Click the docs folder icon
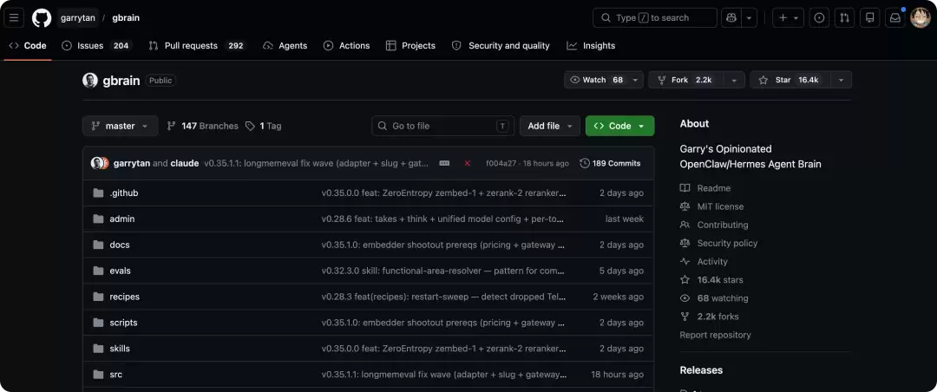The image size is (937, 392). pos(99,245)
